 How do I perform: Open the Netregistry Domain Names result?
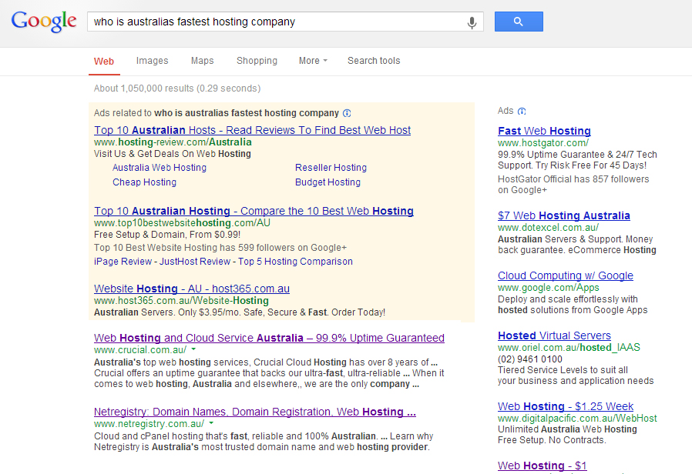pyautogui.click(x=255, y=412)
